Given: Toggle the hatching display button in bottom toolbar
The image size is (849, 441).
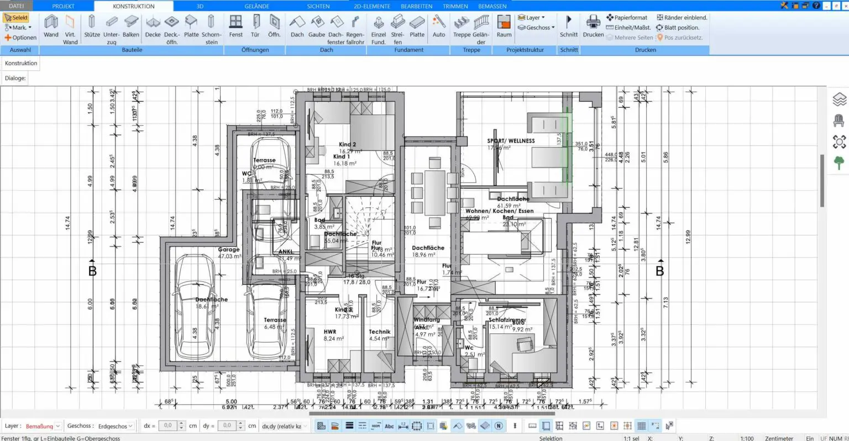Looking at the screenshot, I should 321,426.
